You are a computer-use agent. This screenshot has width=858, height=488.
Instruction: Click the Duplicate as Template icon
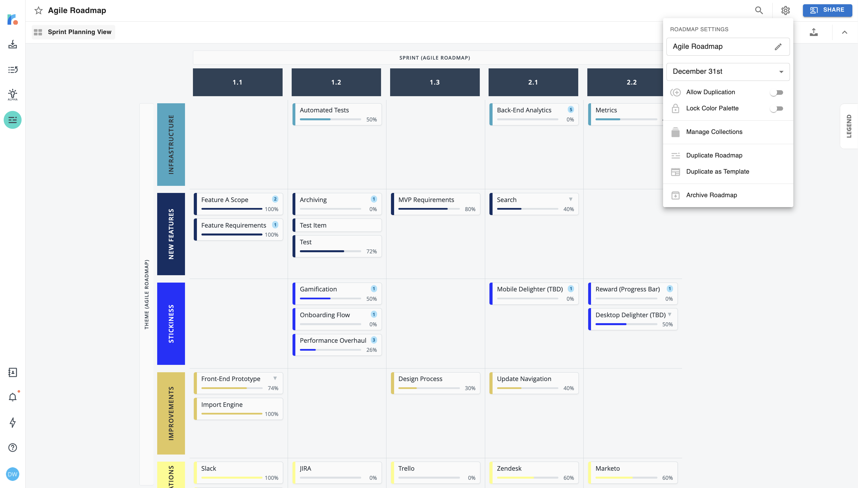click(x=675, y=172)
